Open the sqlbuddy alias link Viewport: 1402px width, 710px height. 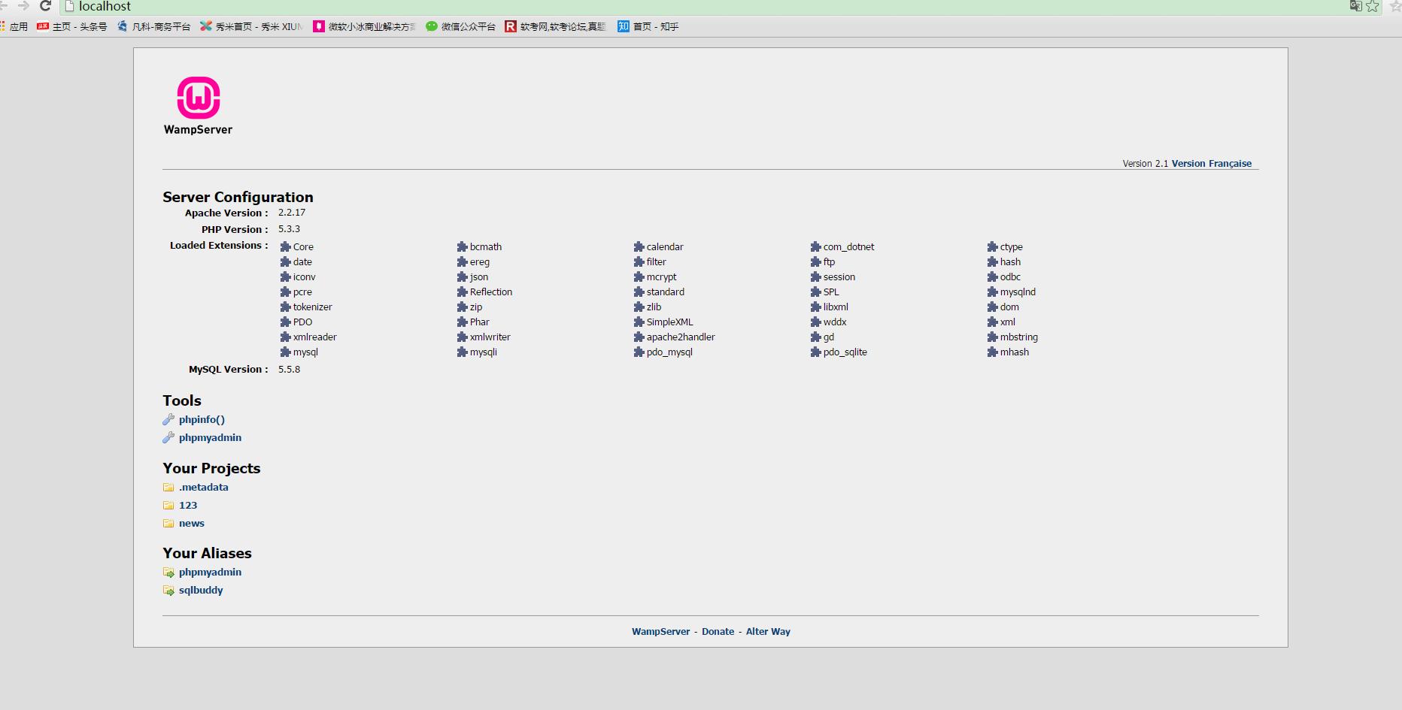201,591
